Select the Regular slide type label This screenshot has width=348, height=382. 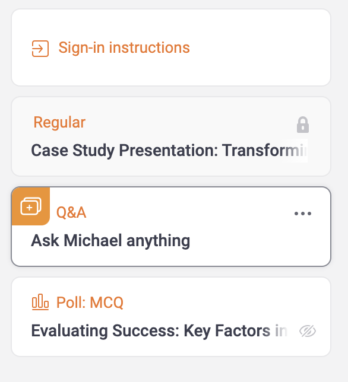tap(59, 122)
